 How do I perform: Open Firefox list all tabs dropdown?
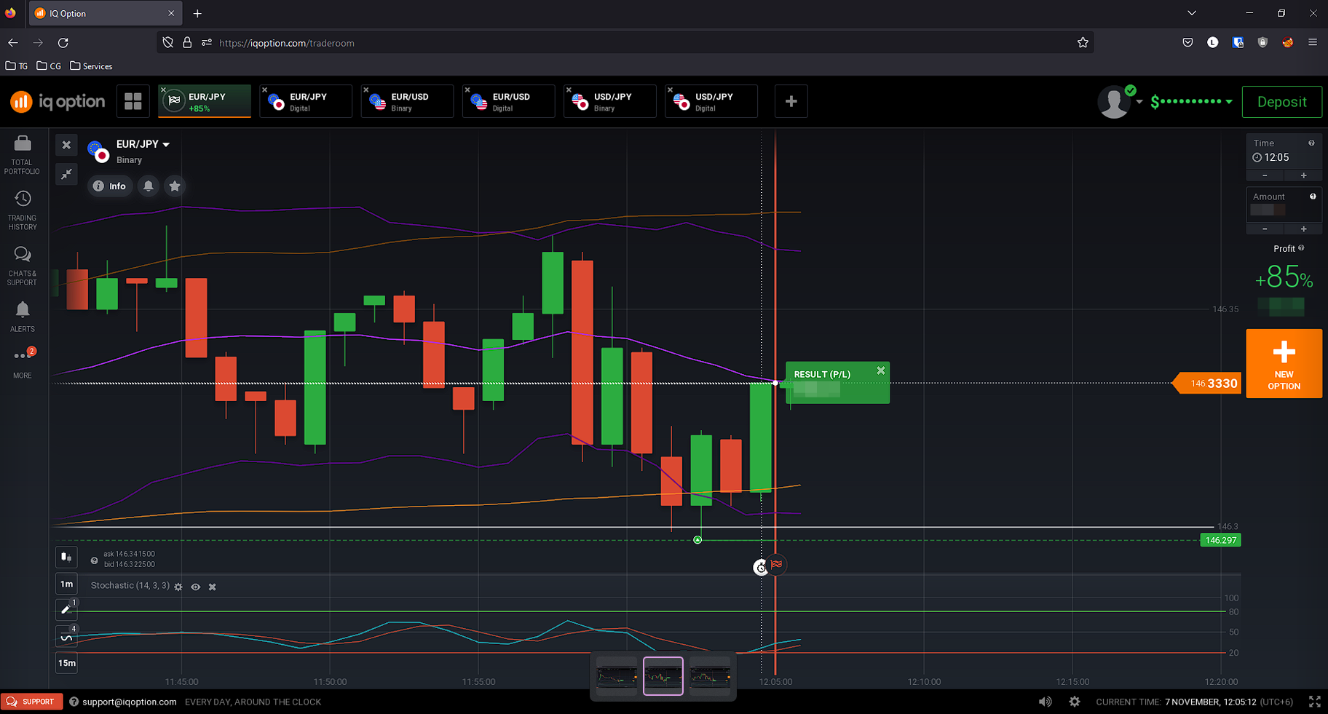(x=1192, y=13)
